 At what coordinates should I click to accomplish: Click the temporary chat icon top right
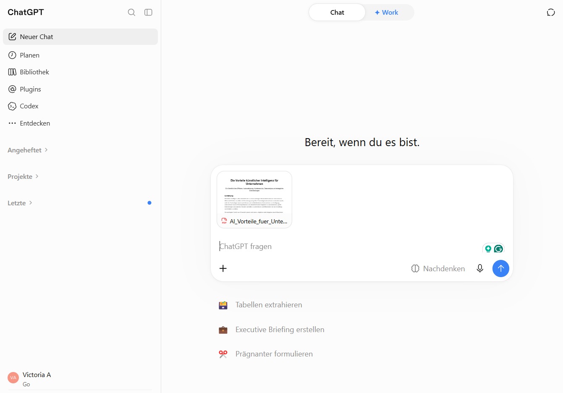(x=551, y=12)
